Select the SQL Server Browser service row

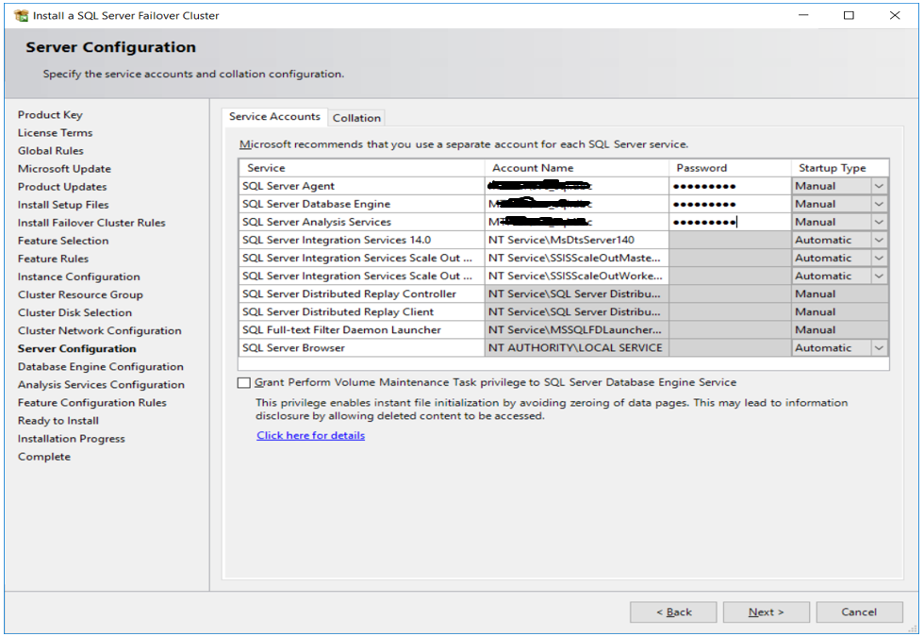pyautogui.click(x=362, y=348)
